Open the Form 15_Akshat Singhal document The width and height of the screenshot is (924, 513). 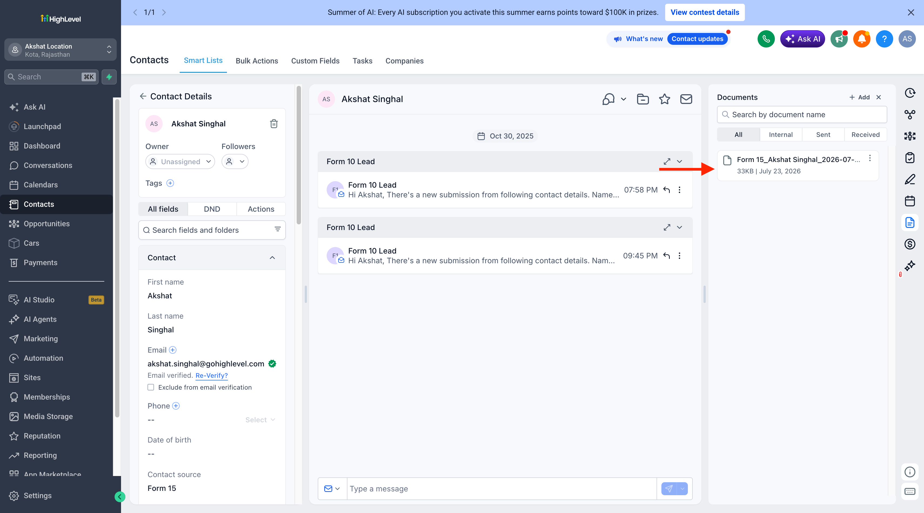[x=798, y=165]
